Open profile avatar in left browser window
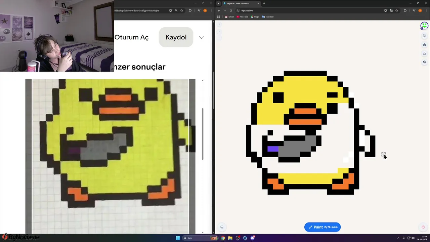 (x=205, y=10)
